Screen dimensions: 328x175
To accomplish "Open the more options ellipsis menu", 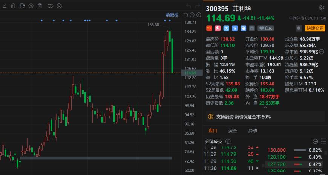I will click(315, 142).
